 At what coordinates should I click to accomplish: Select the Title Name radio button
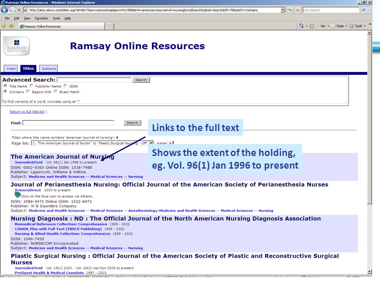coord(5,86)
